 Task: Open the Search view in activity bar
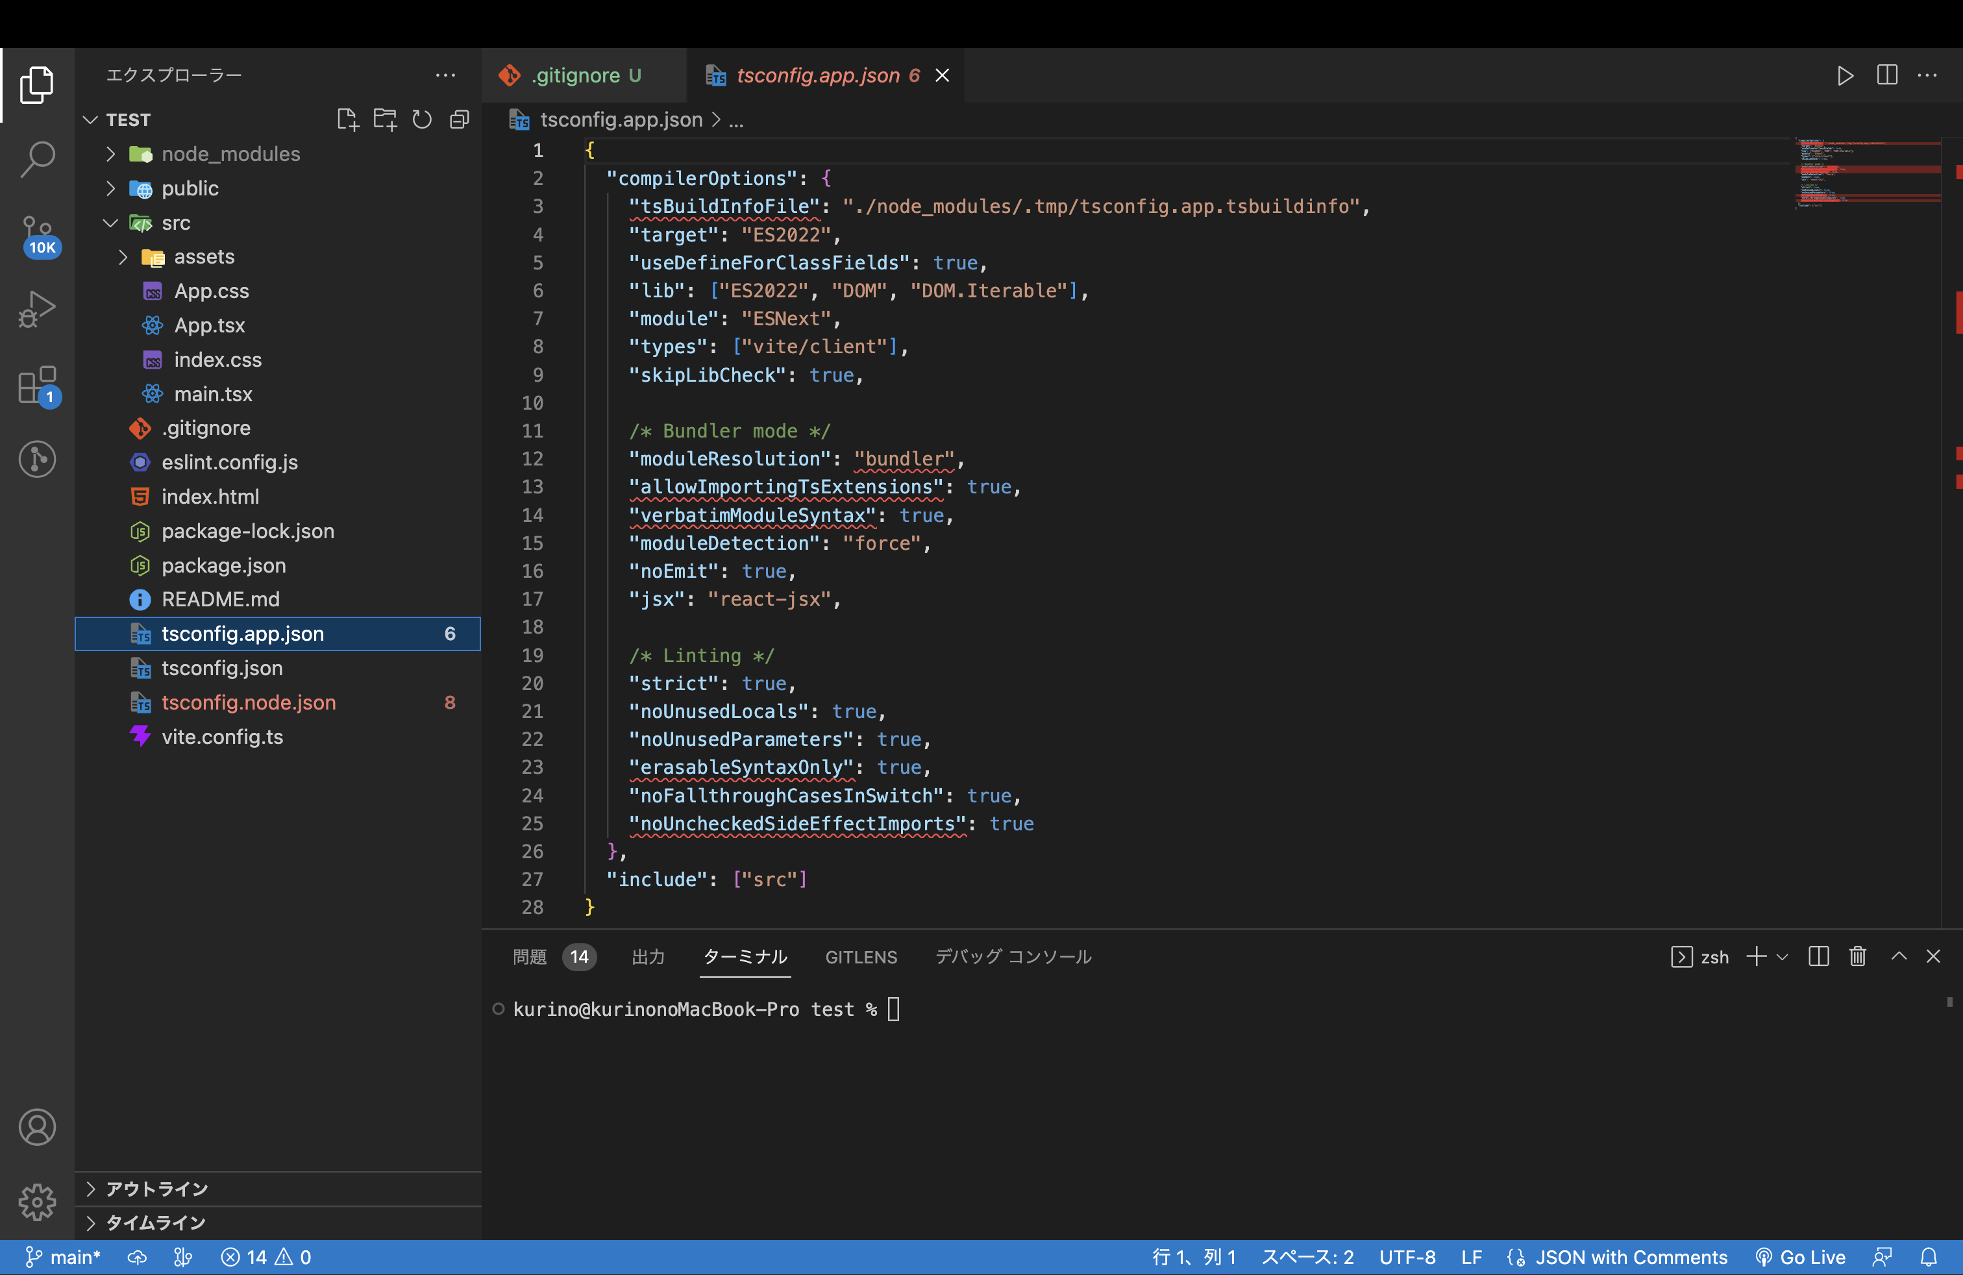click(37, 158)
